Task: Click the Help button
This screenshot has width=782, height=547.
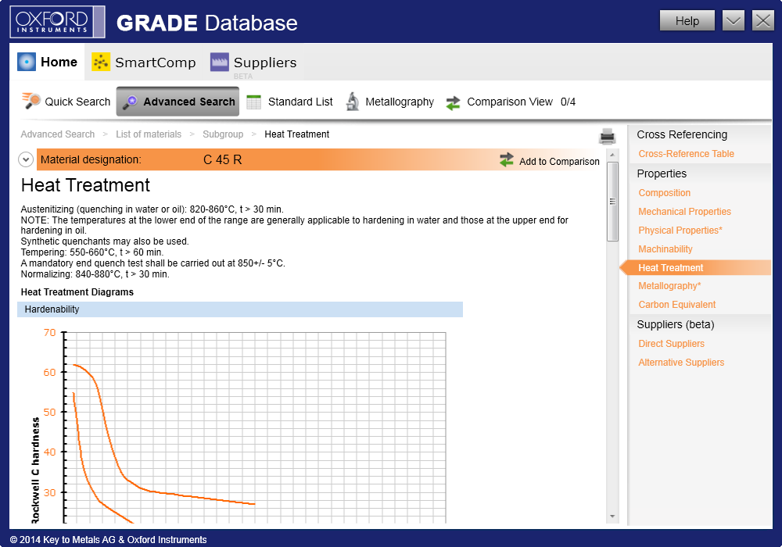Action: click(x=687, y=21)
